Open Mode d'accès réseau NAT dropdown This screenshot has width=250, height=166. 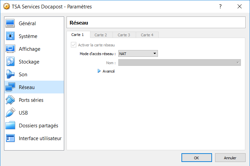click(138, 53)
